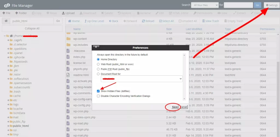Click Unselect All
Screen dimensions: 280x137
(188, 21)
